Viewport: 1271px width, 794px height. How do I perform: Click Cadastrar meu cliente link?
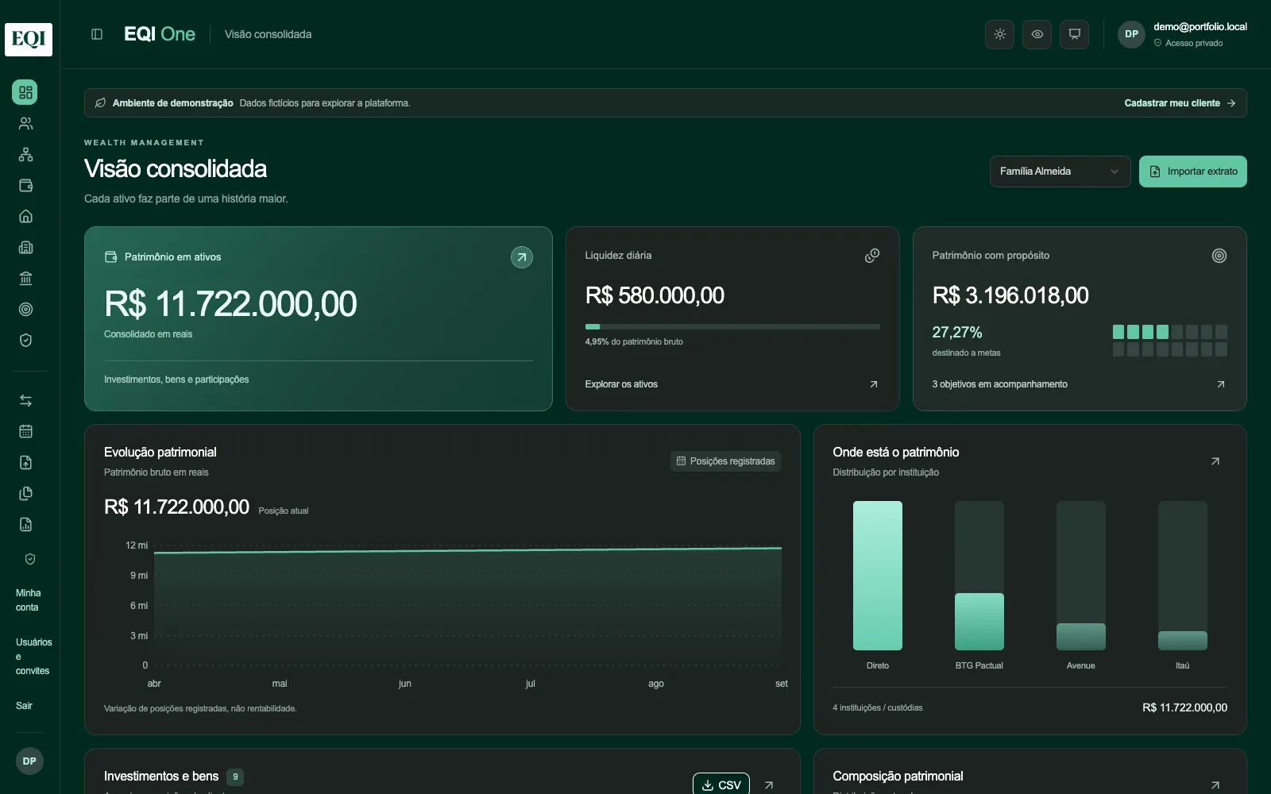(x=1180, y=103)
